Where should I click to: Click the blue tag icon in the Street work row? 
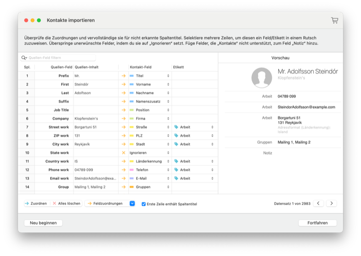(176, 127)
